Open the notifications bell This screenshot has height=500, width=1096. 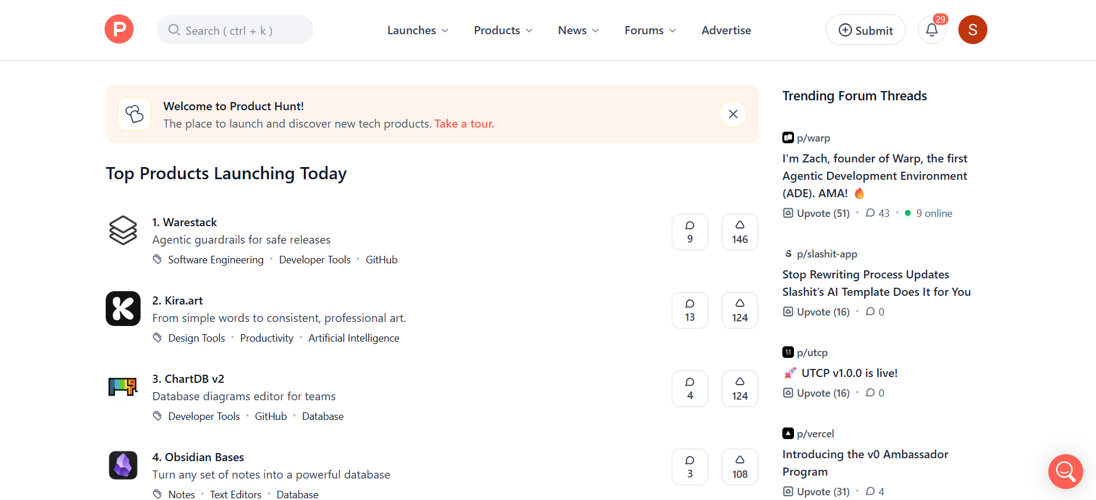tap(932, 30)
